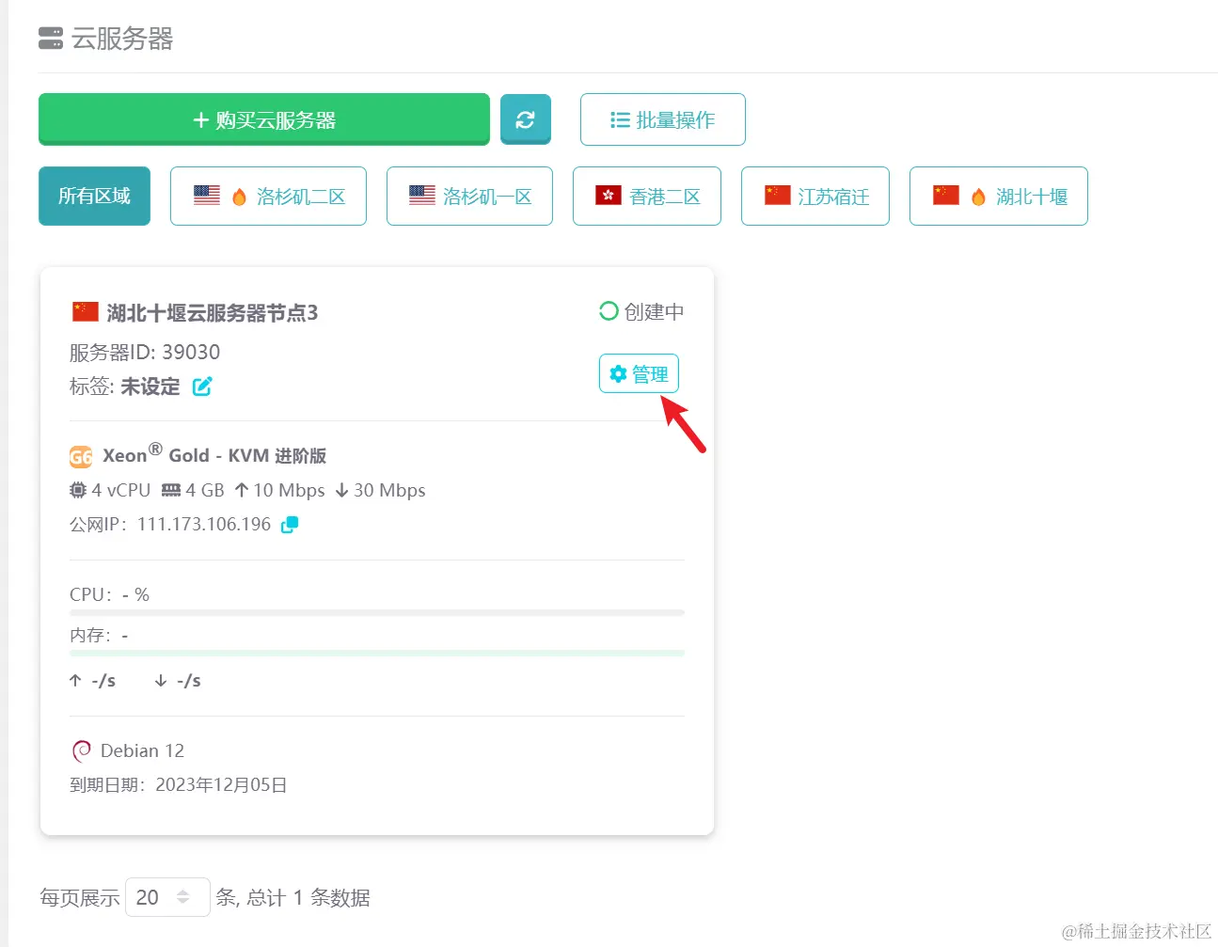
Task: Click the server title 湖北十堰云服务器节点3
Action: tap(213, 312)
